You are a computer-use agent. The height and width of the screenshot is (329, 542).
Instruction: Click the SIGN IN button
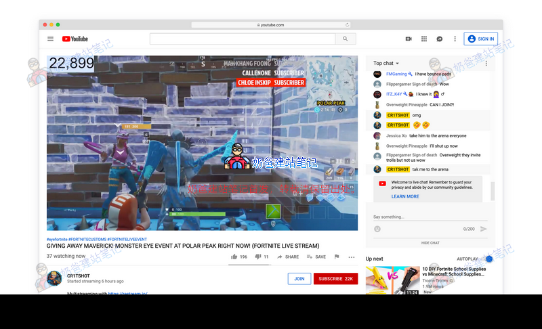[481, 39]
